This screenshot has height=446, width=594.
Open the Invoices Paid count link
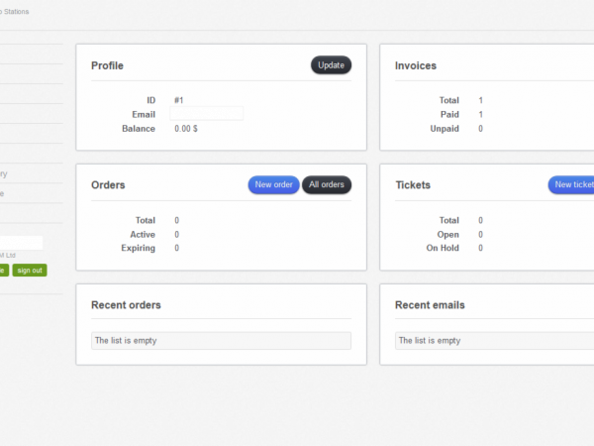tap(481, 115)
